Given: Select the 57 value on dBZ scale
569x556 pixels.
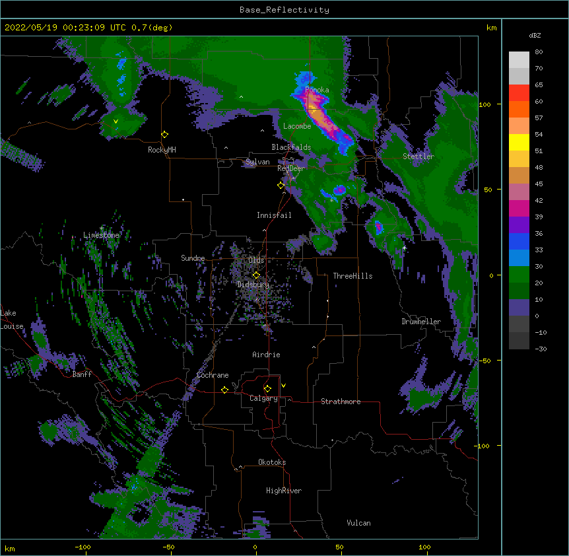Looking at the screenshot, I should pos(539,118).
